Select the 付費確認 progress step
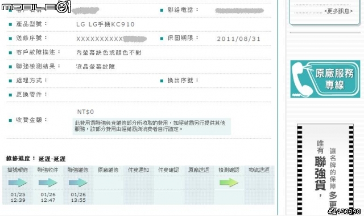 coord(168,170)
